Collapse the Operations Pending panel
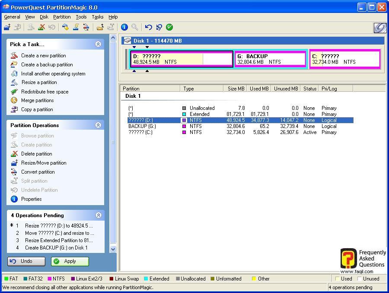The width and height of the screenshot is (389, 293). click(98, 215)
